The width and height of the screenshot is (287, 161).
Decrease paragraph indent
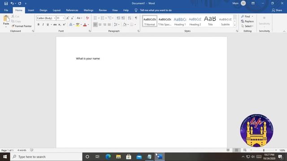[118, 18]
